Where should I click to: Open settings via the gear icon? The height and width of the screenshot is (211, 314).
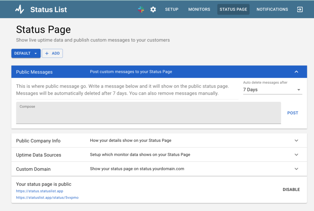pos(153,9)
